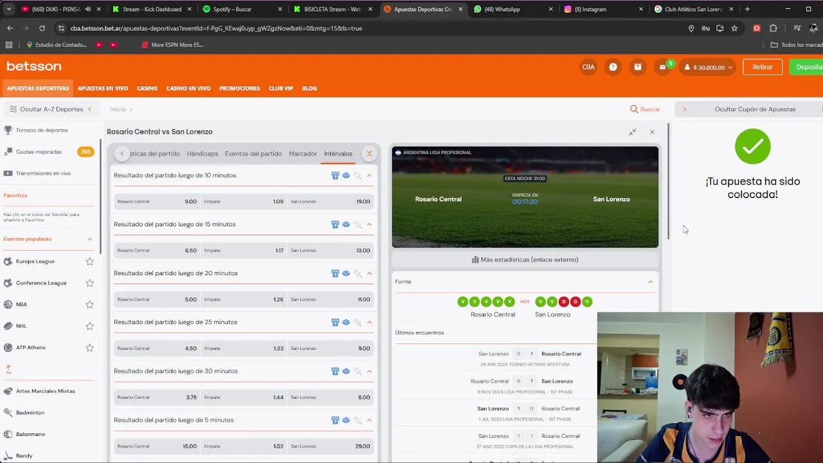
Task: Open the Blog menu
Action: (309, 88)
